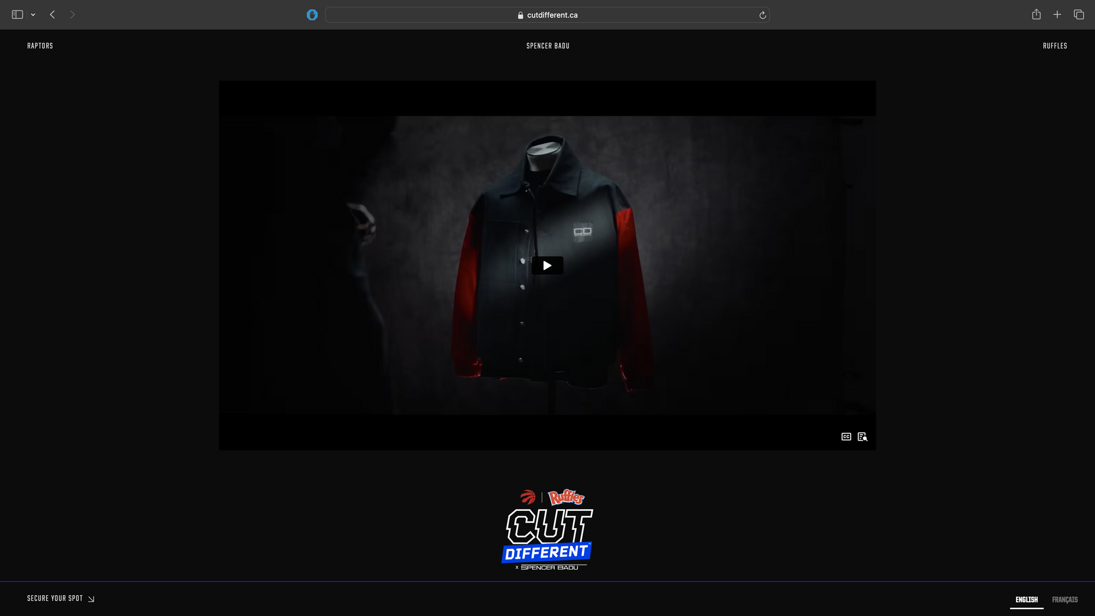Show the tab overview
Screen dimensions: 1095x616
tap(1079, 15)
